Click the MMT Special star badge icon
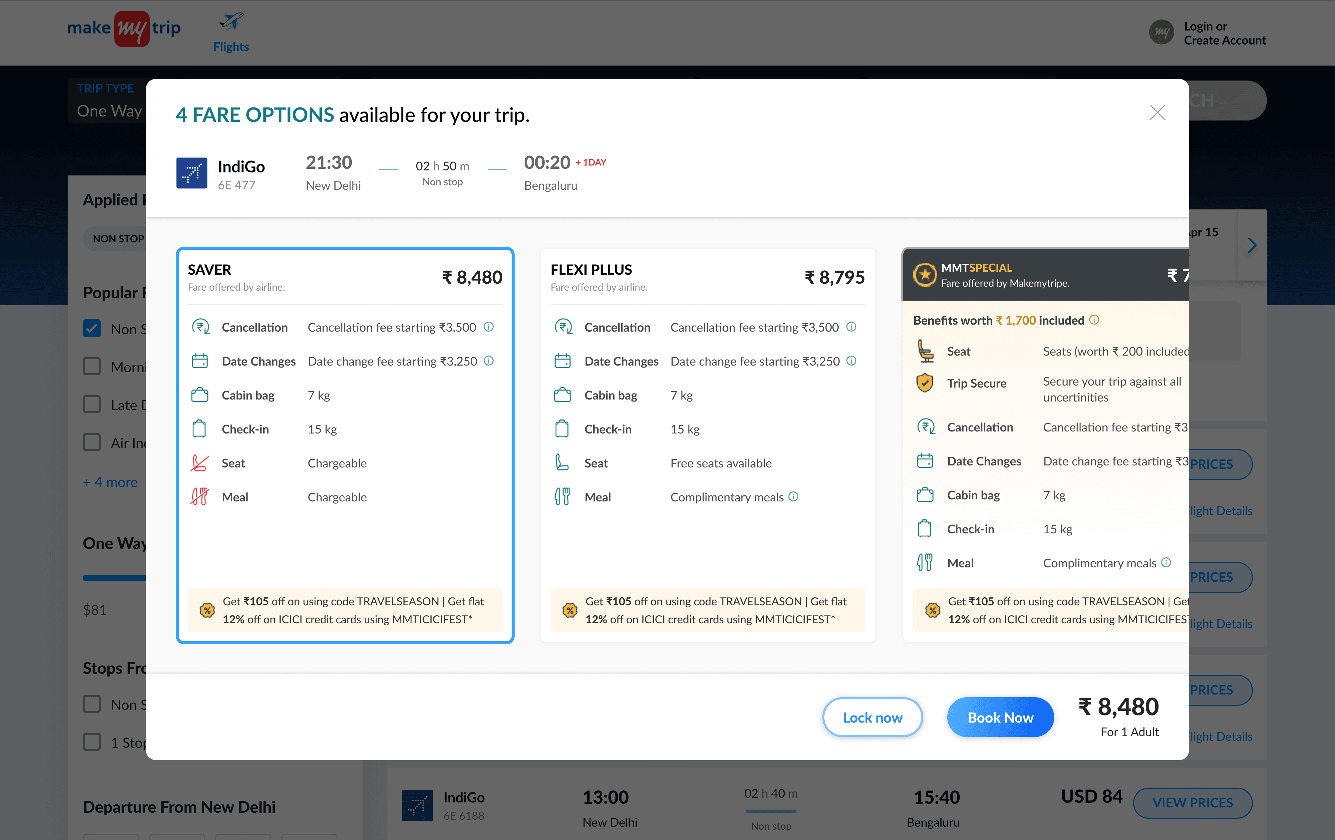Screen dimensions: 1335x840 pos(924,274)
